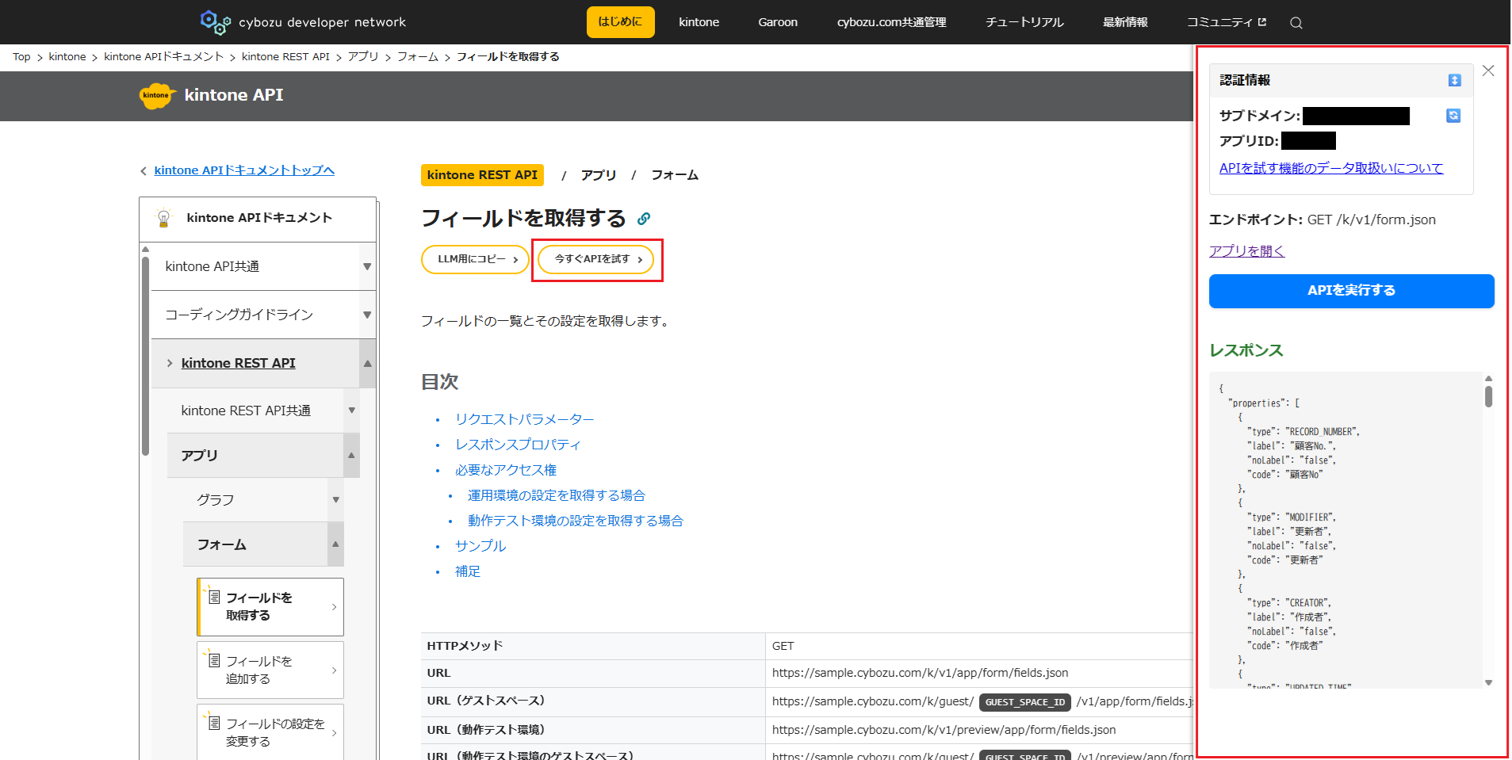Collapse the kintone REST API section
The width and height of the screenshot is (1512, 760).
click(x=367, y=364)
